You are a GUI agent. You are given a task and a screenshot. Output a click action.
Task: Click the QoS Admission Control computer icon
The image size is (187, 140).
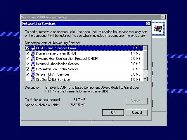click(33, 69)
